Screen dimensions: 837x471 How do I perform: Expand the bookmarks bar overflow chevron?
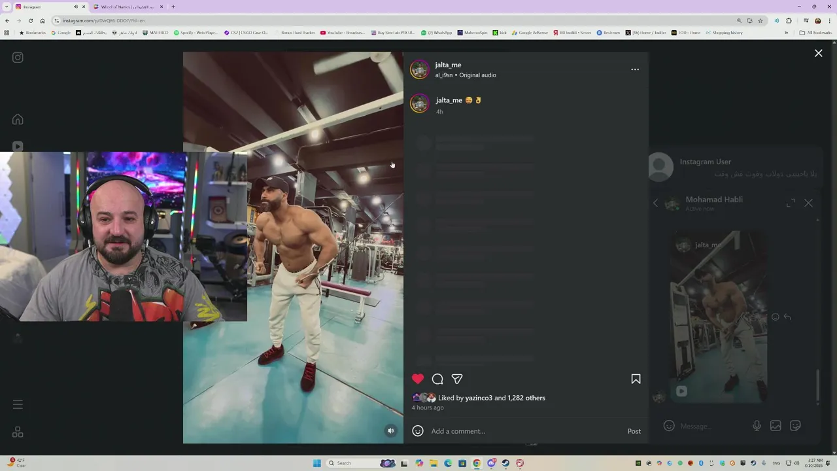pyautogui.click(x=787, y=33)
